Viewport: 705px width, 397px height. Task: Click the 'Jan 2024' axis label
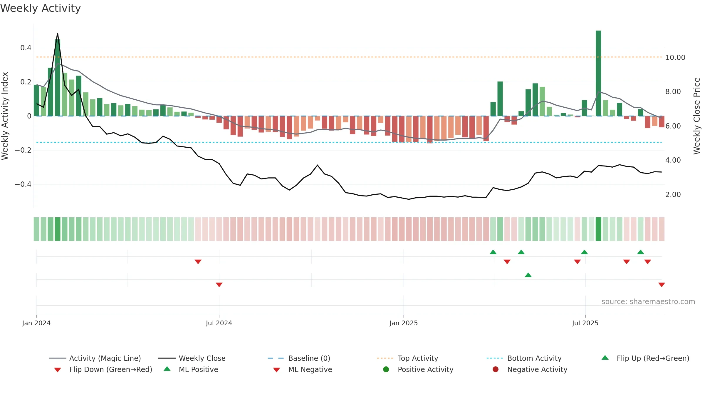click(36, 323)
